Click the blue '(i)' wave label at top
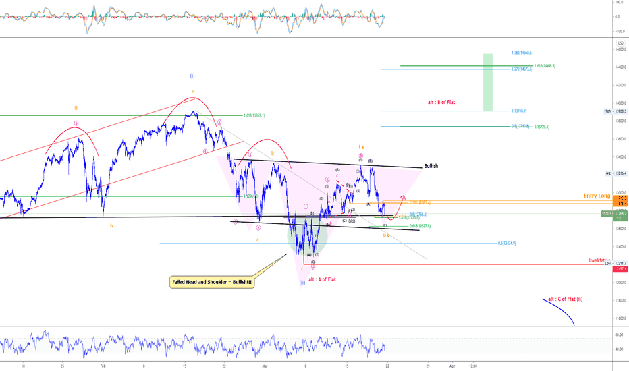The image size is (629, 371). 192,76
